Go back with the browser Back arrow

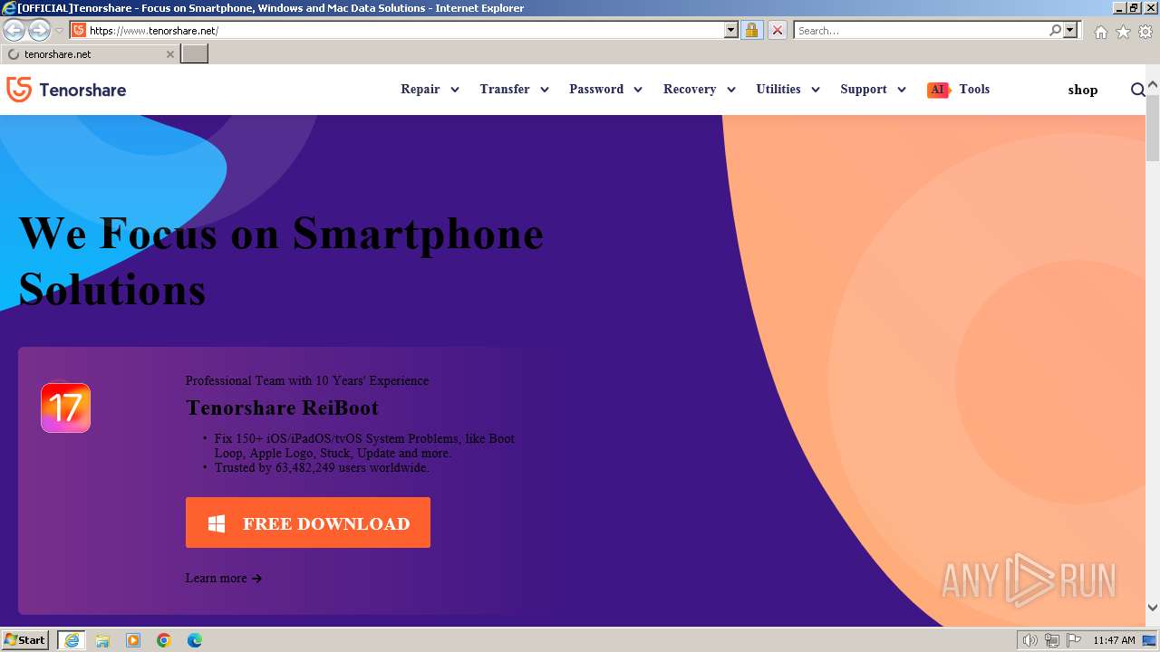tap(14, 30)
